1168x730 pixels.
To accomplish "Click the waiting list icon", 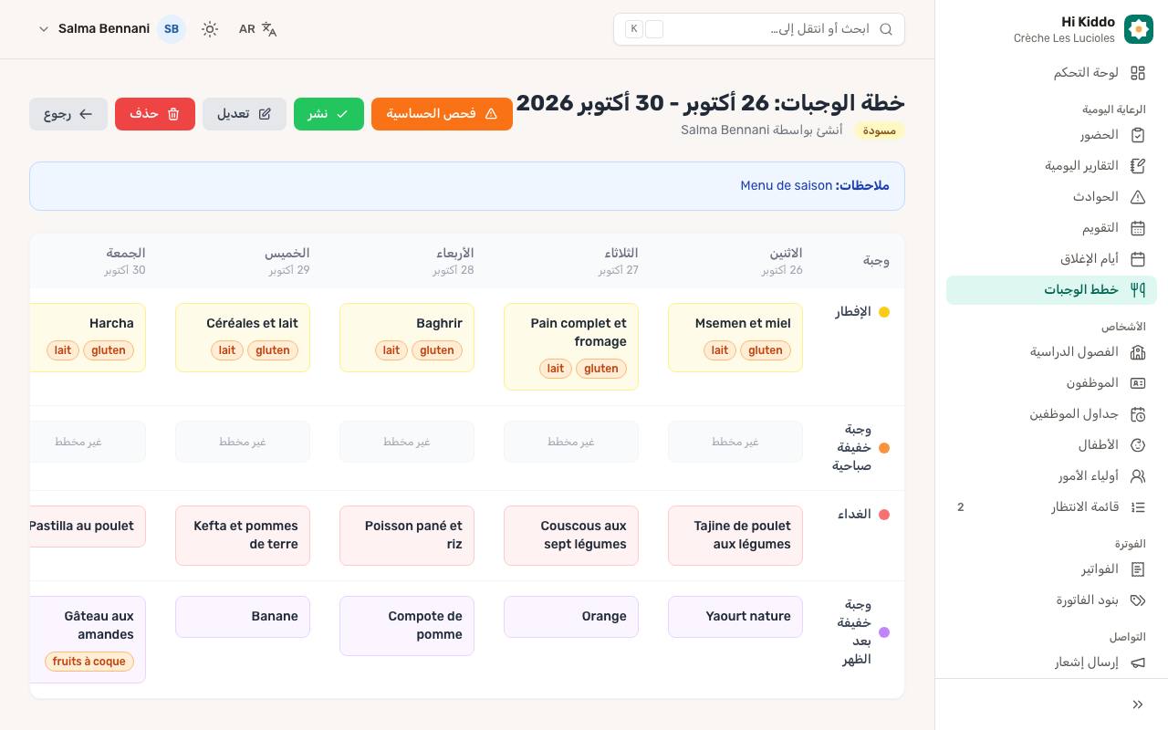I will [x=1138, y=507].
